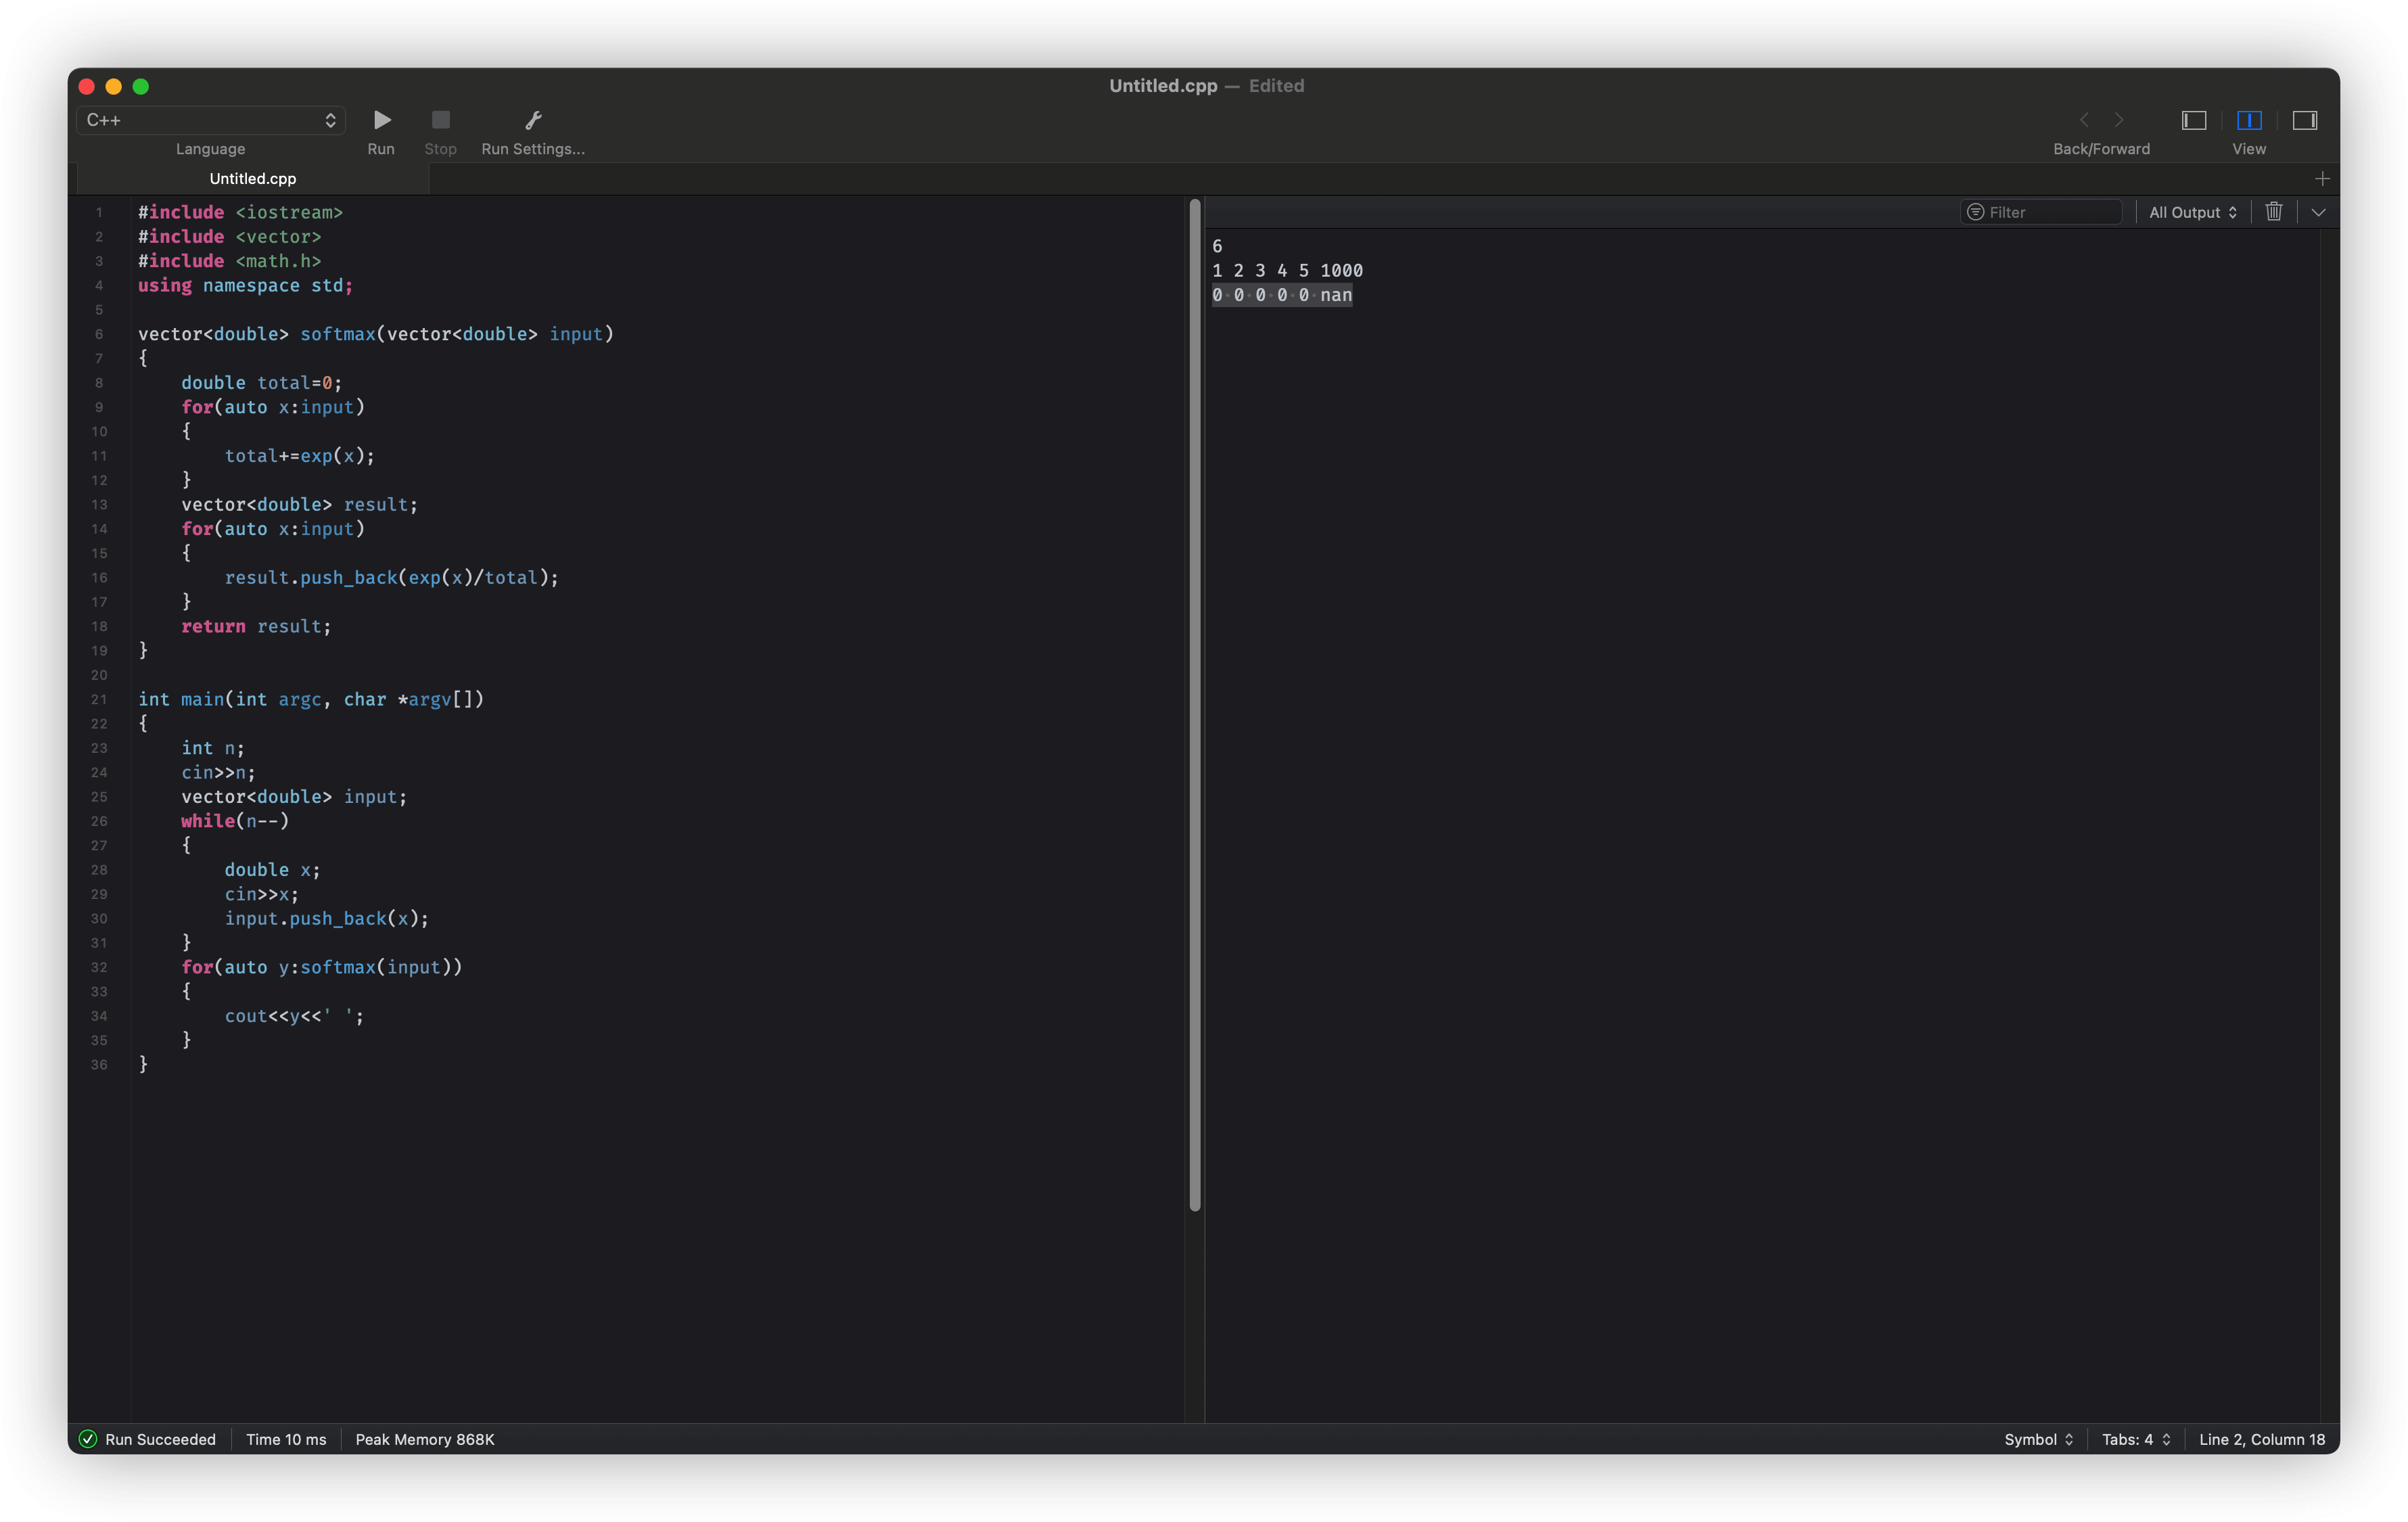Open the C++ language dropdown
2408x1522 pixels.
point(211,120)
